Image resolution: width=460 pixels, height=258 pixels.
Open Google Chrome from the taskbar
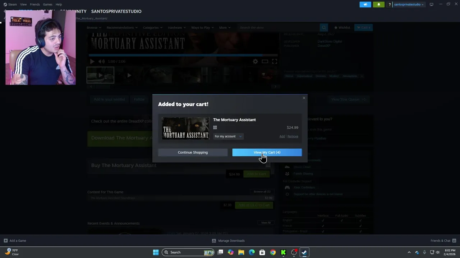pos(273,252)
